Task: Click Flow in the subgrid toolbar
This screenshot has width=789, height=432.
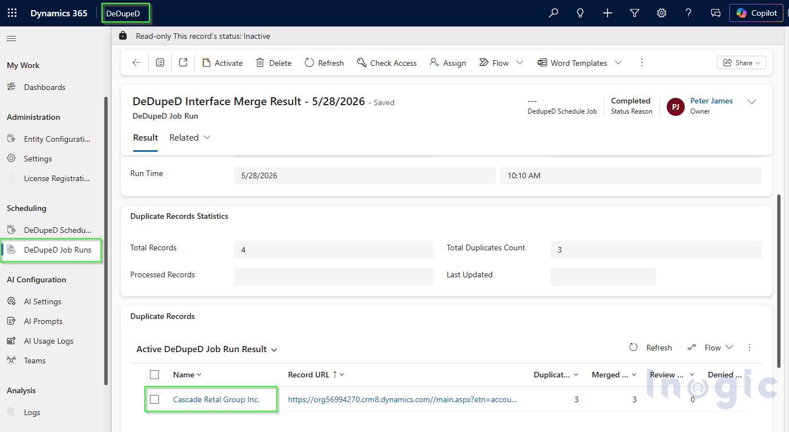Action: click(710, 348)
